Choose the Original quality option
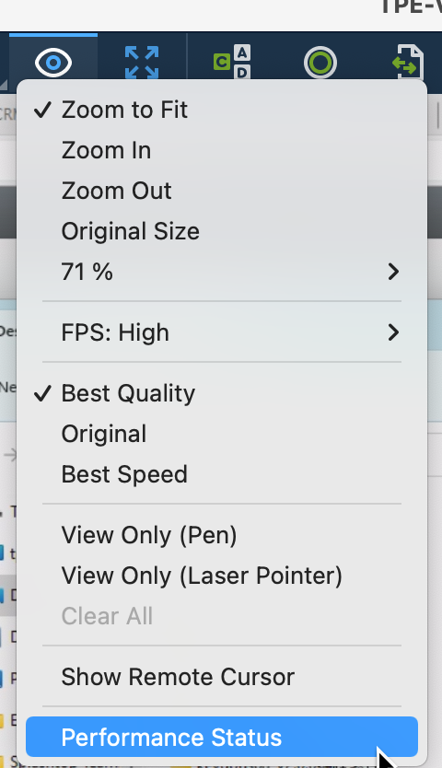 coord(222,434)
